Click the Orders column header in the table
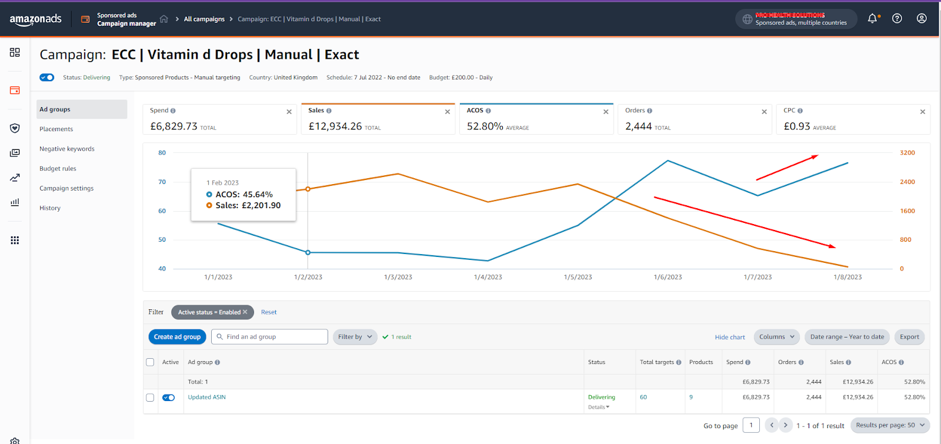 pyautogui.click(x=787, y=362)
